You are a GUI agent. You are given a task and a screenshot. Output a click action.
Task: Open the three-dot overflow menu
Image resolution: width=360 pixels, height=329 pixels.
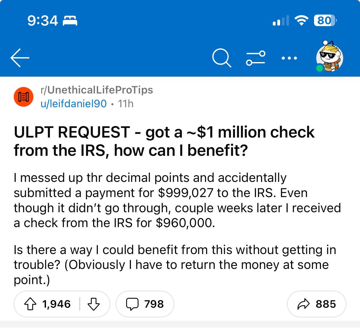point(289,58)
